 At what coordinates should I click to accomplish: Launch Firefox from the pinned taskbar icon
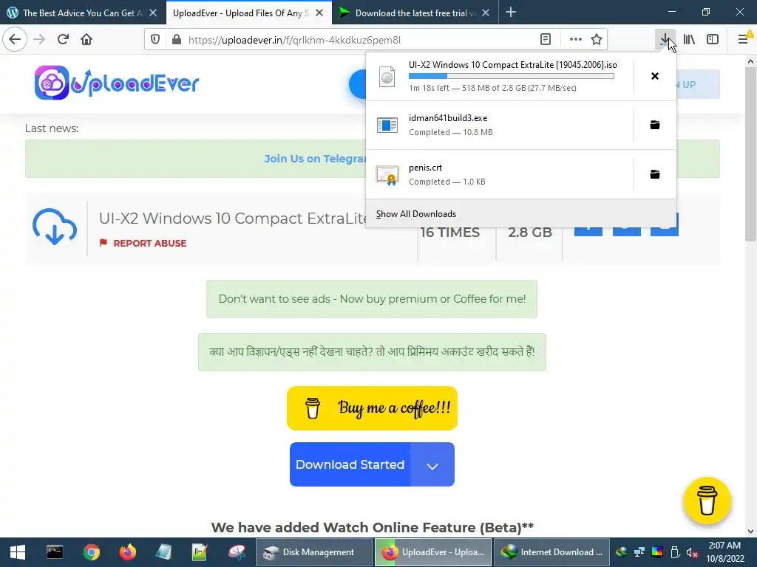pyautogui.click(x=128, y=552)
